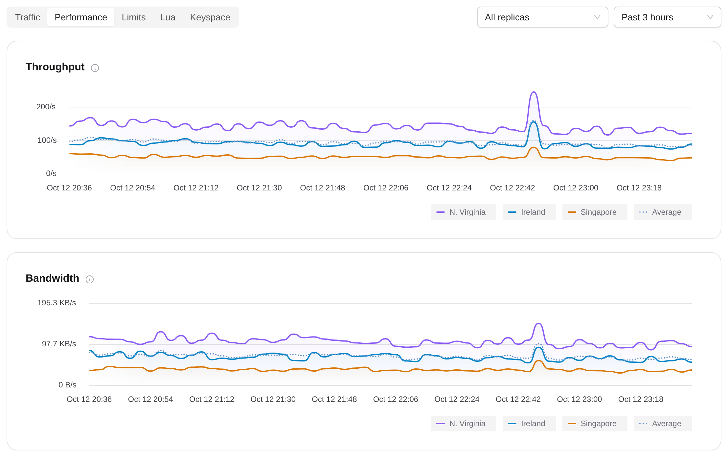
Task: Click Oct 12 20:36 label under Throughput chart
Action: click(69, 188)
